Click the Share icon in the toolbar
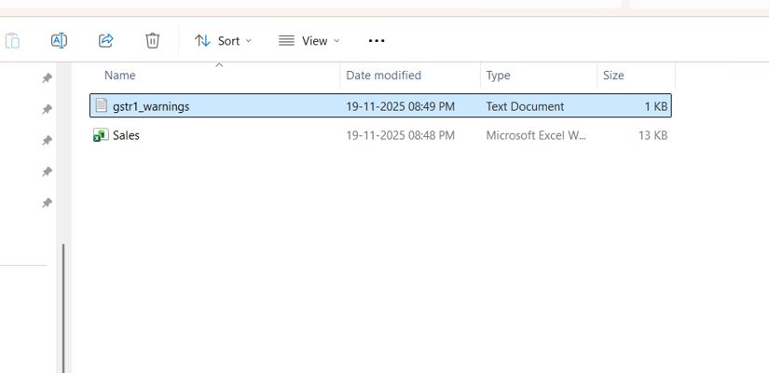The image size is (769, 373). click(105, 40)
